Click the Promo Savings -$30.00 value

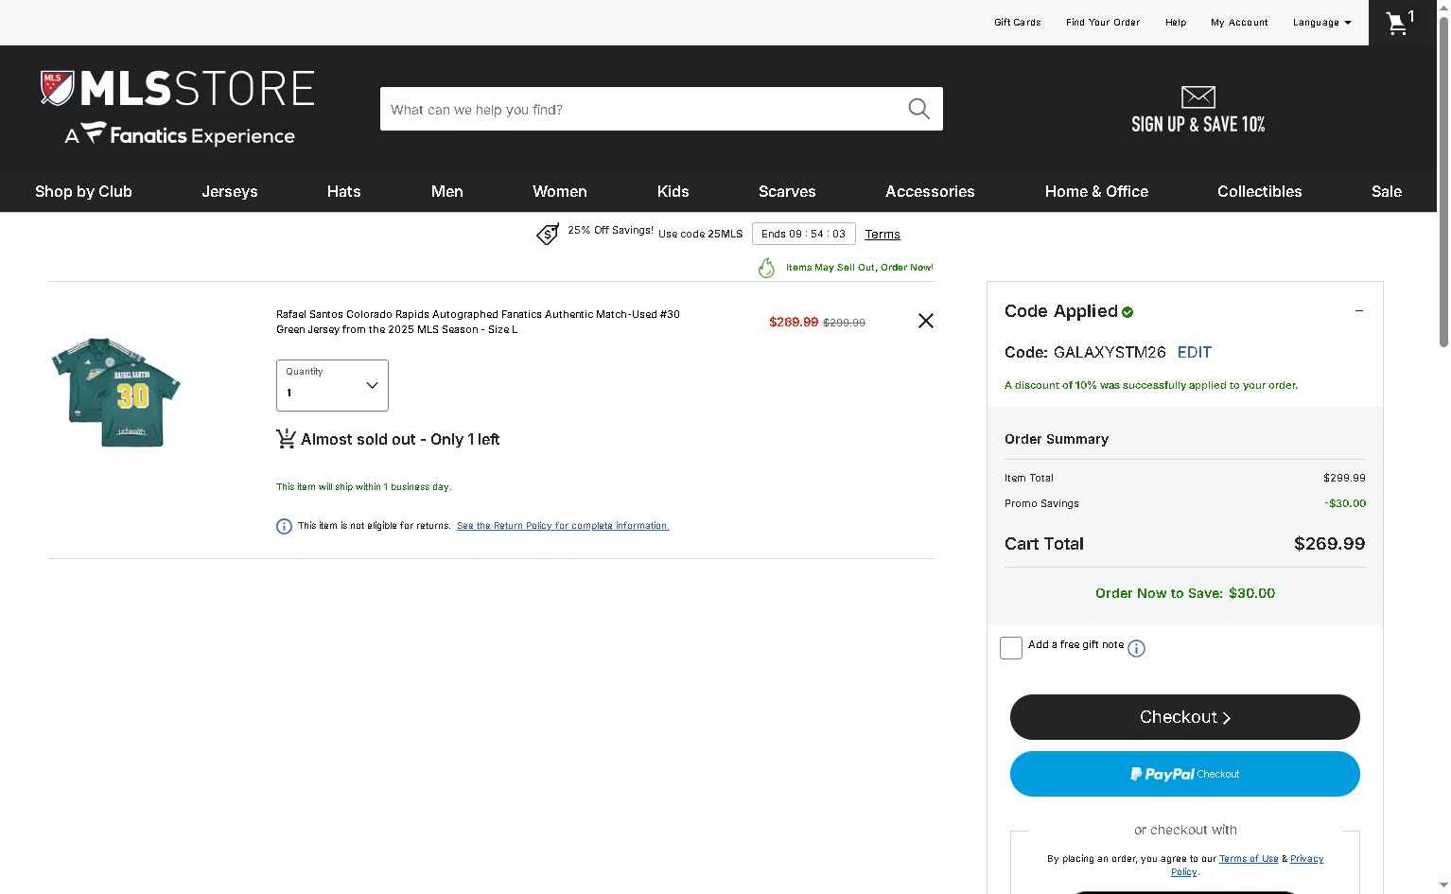coord(1345,503)
